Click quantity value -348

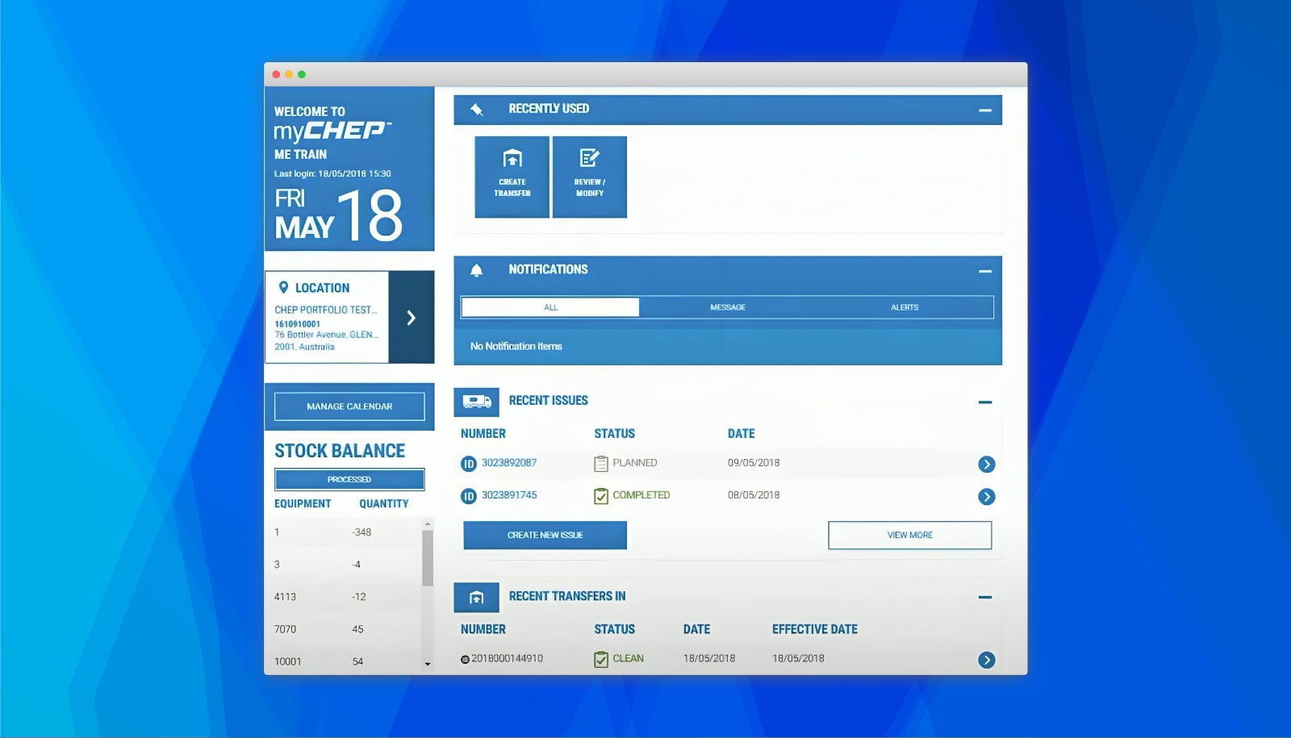(361, 532)
